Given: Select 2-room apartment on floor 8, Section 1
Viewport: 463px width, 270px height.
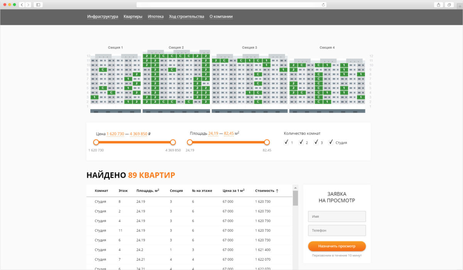Looking at the screenshot, I should pos(137,74).
